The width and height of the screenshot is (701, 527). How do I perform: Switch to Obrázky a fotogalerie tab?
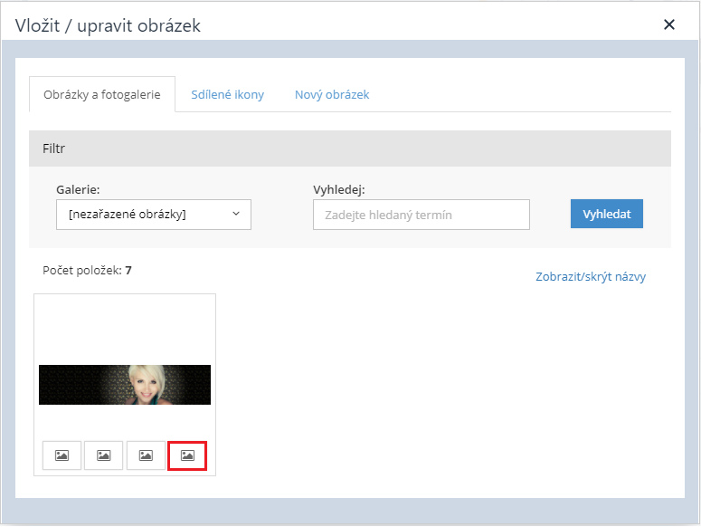coord(102,94)
